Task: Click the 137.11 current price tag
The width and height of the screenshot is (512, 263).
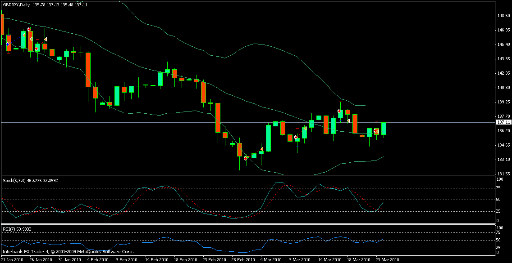Action: click(x=503, y=122)
